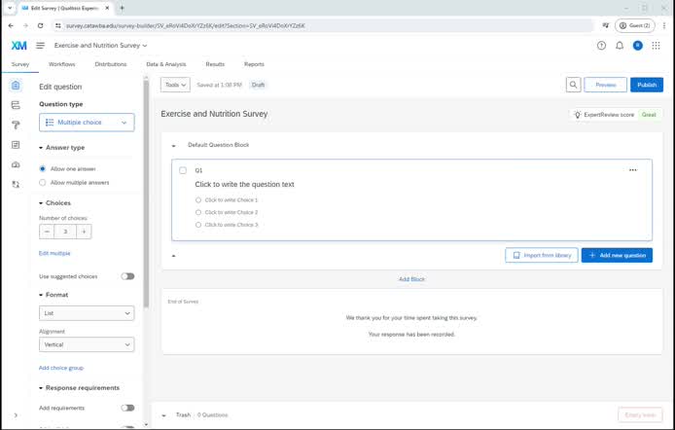Screen dimensions: 675x430
Task: Open the notifications bell
Action: [x=620, y=45]
